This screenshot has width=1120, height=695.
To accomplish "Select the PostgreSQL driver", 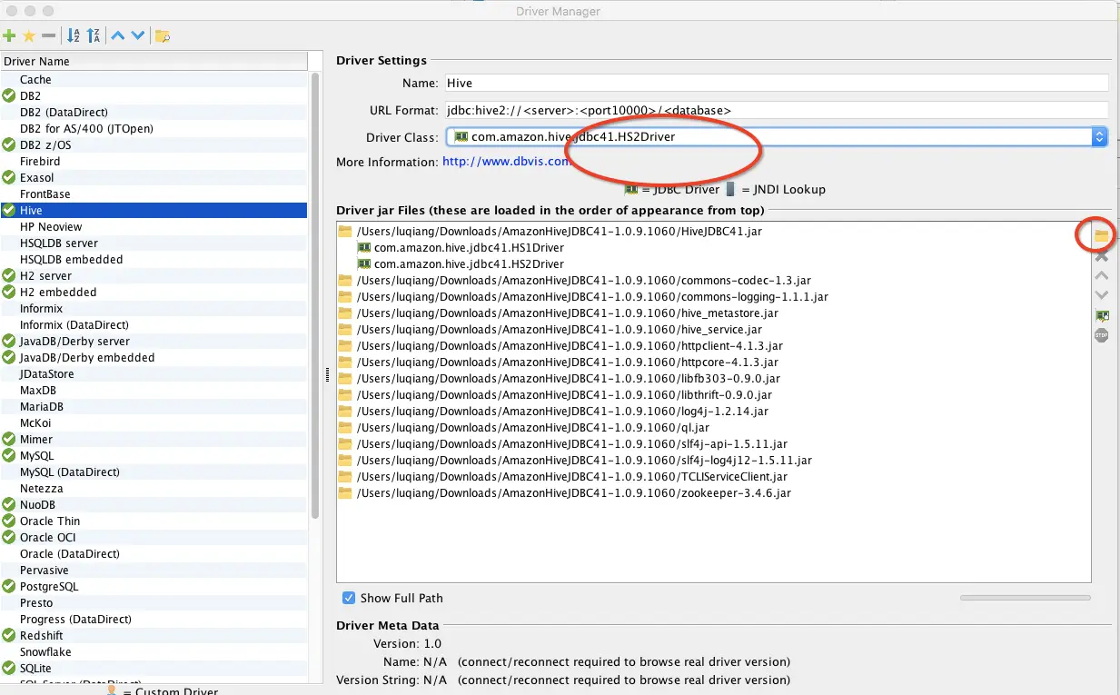I will (154, 586).
